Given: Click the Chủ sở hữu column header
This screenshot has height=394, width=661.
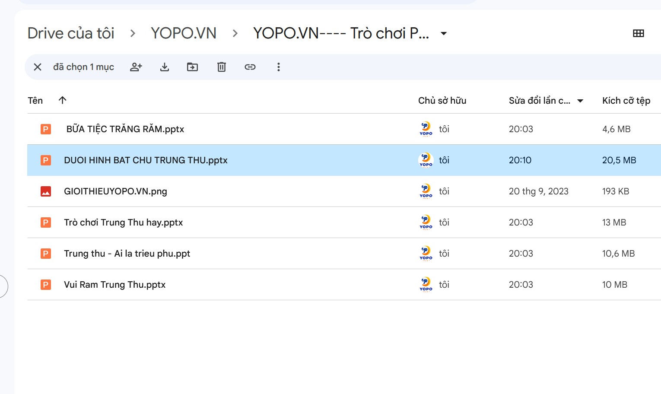Looking at the screenshot, I should pyautogui.click(x=442, y=101).
